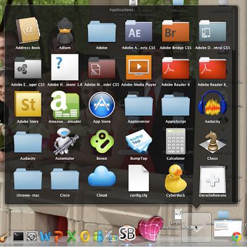Open the Audacity folder
Image resolution: width=247 pixels, height=247 pixels.
point(28,143)
